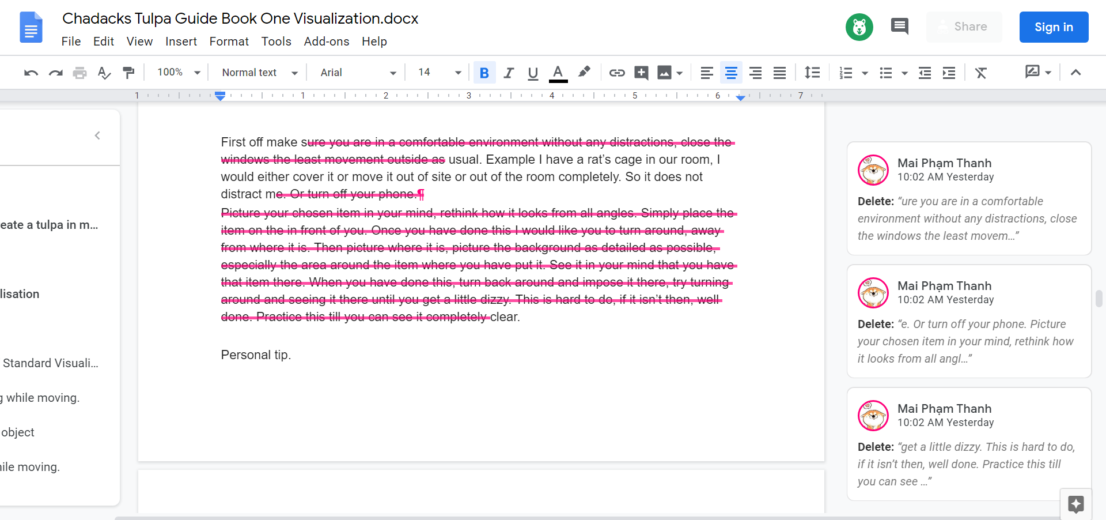
Task: Jump to 'object' outline heading
Action: [x=17, y=432]
